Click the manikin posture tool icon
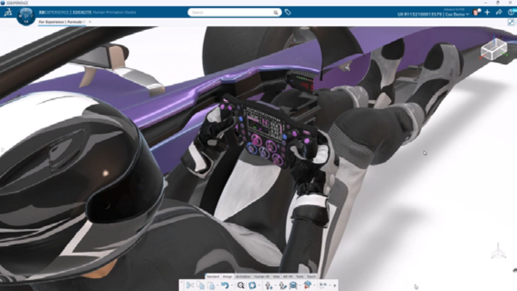Viewport: 517px width, 291px height. [282, 285]
